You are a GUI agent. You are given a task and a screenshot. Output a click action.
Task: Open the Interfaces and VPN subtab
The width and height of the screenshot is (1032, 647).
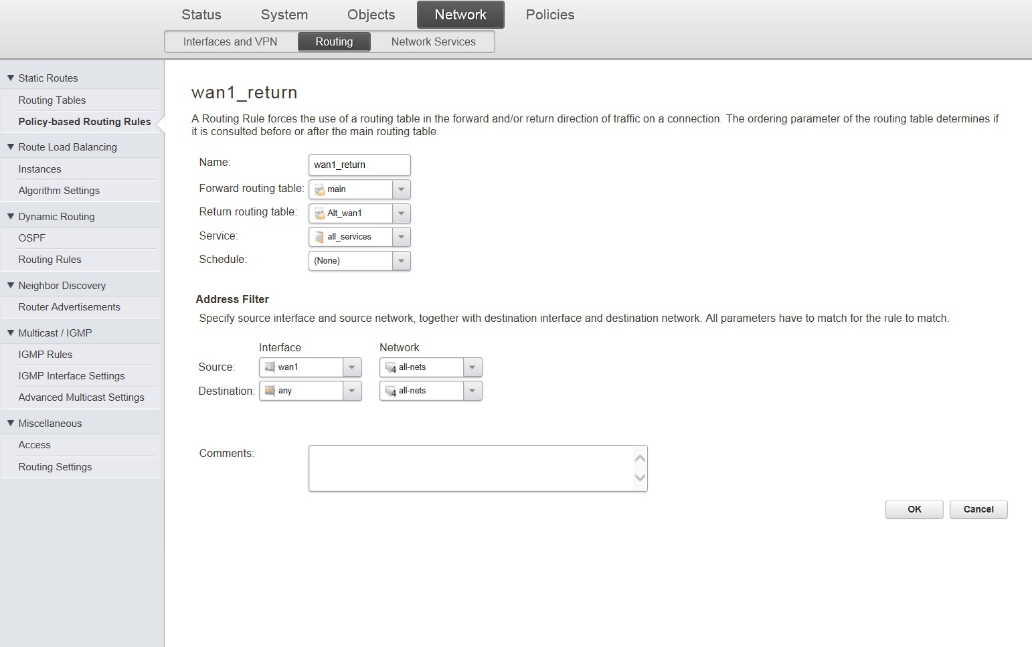coord(230,41)
